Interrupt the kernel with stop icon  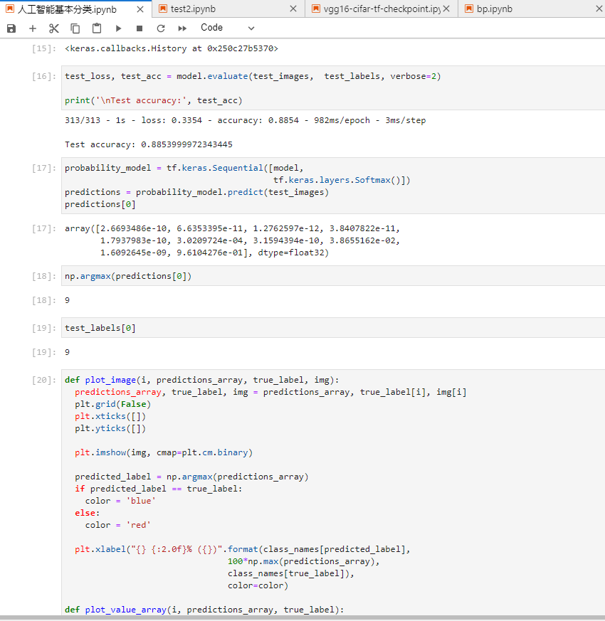pyautogui.click(x=140, y=28)
